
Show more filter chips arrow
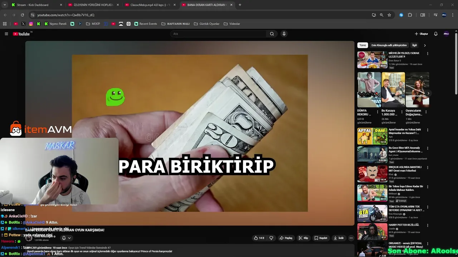point(425,45)
